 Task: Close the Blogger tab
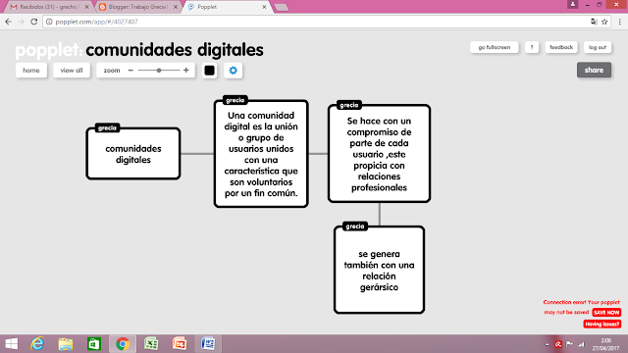176,7
